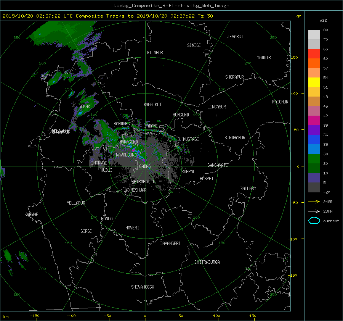Click the RAMDURG city label
The height and width of the screenshot is (321, 343).
(122, 124)
